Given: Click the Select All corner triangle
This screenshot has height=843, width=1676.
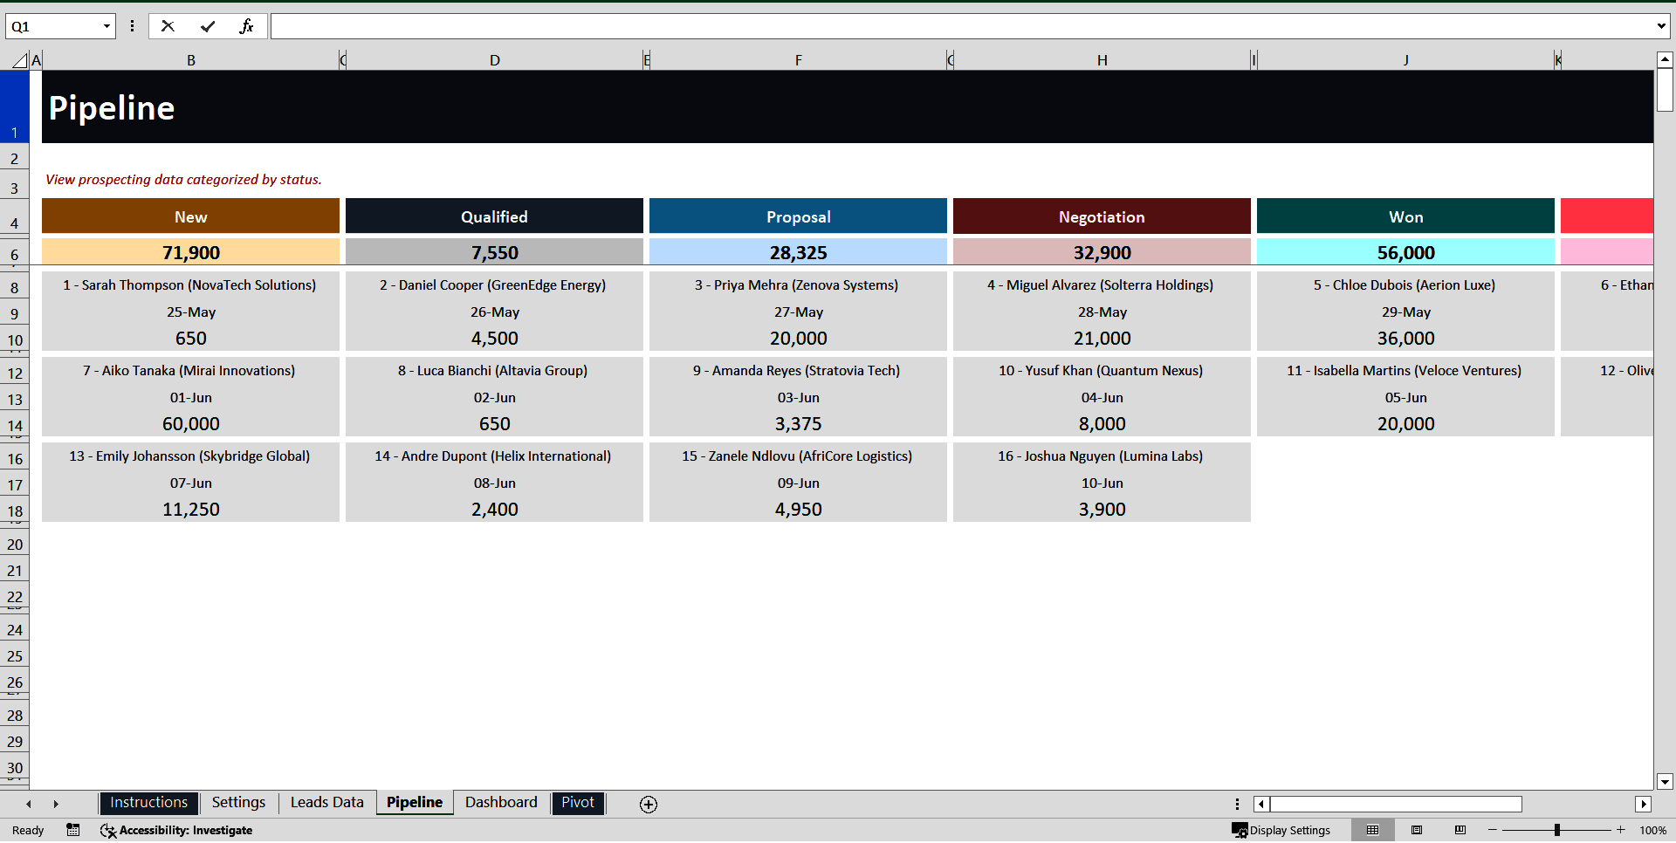Looking at the screenshot, I should point(19,60).
